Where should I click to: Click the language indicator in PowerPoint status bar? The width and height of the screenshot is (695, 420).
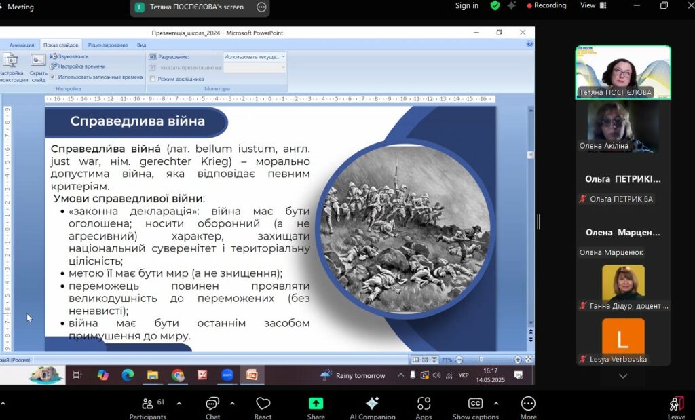coord(16,360)
